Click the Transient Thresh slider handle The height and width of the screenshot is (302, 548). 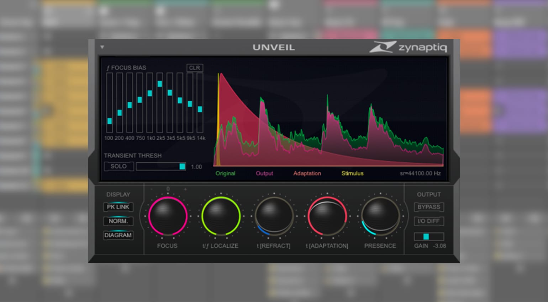pyautogui.click(x=182, y=167)
